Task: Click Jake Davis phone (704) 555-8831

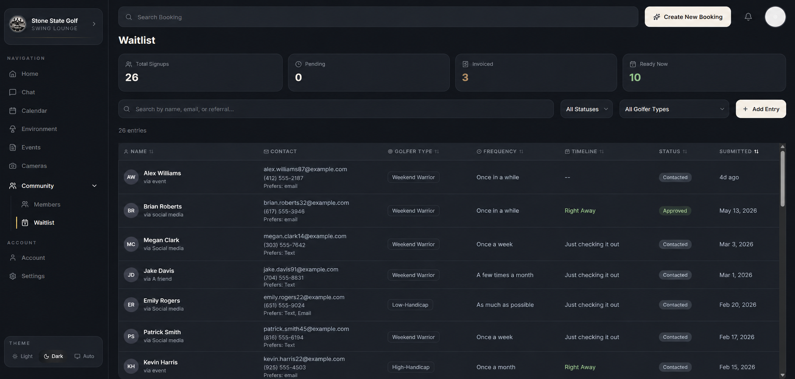Action: tap(284, 277)
